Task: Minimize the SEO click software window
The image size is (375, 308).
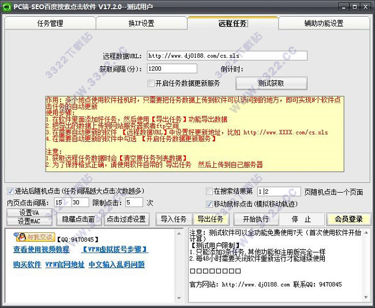Action: coord(344,7)
